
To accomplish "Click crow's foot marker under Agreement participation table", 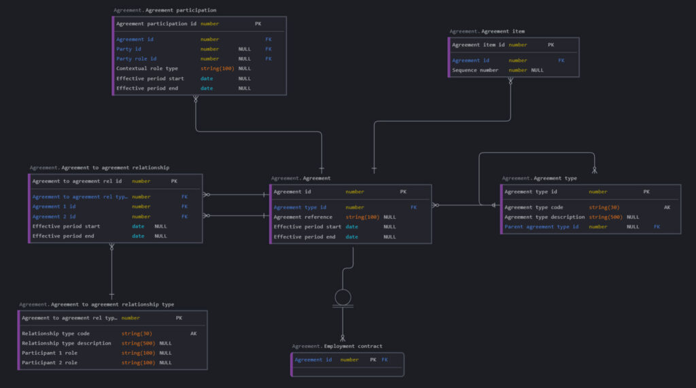I will (196, 100).
